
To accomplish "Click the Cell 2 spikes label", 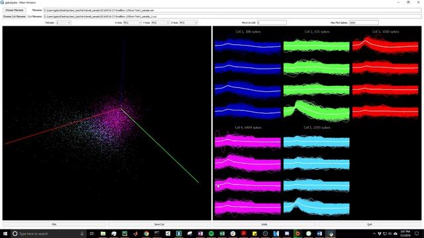I will (x=317, y=32).
